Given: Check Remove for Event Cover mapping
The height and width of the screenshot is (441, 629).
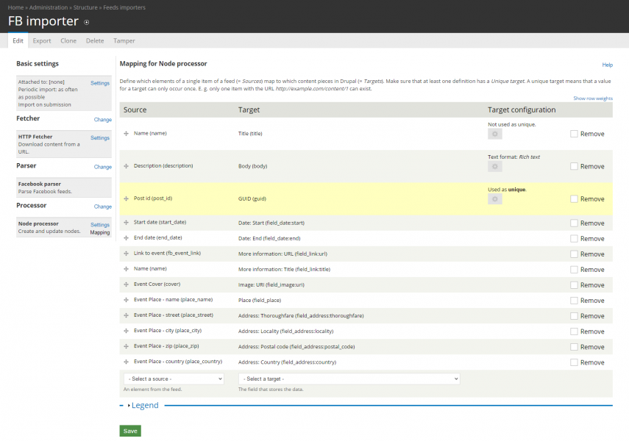Looking at the screenshot, I should [x=574, y=285].
